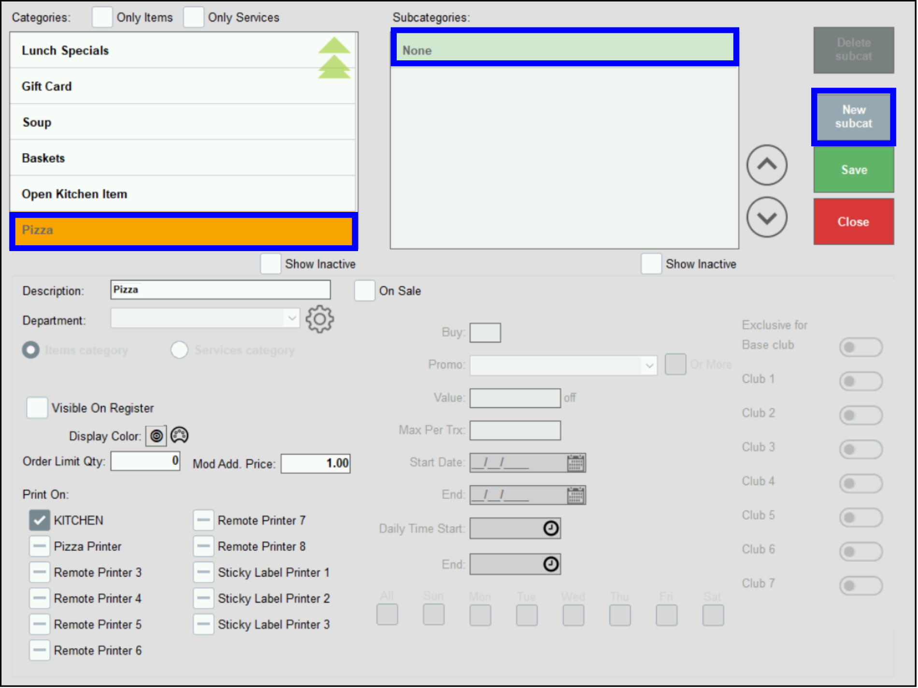Click Order Limit Qty field

click(146, 462)
